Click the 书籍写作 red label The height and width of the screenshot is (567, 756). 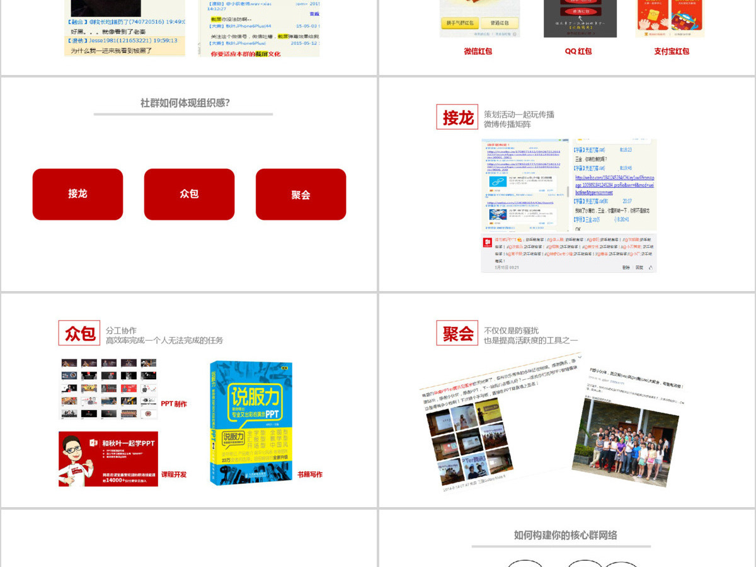310,474
